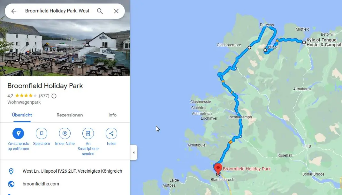The image size is (342, 195).
Task: Save place with the Speichern icon
Action: click(42, 133)
